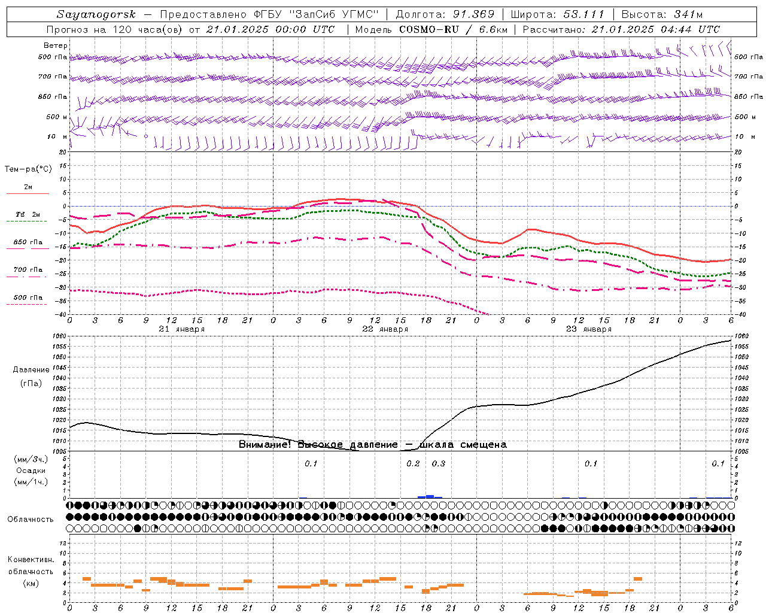The image size is (766, 613).
Task: Click left '10 м' wind level label
Action: click(57, 136)
